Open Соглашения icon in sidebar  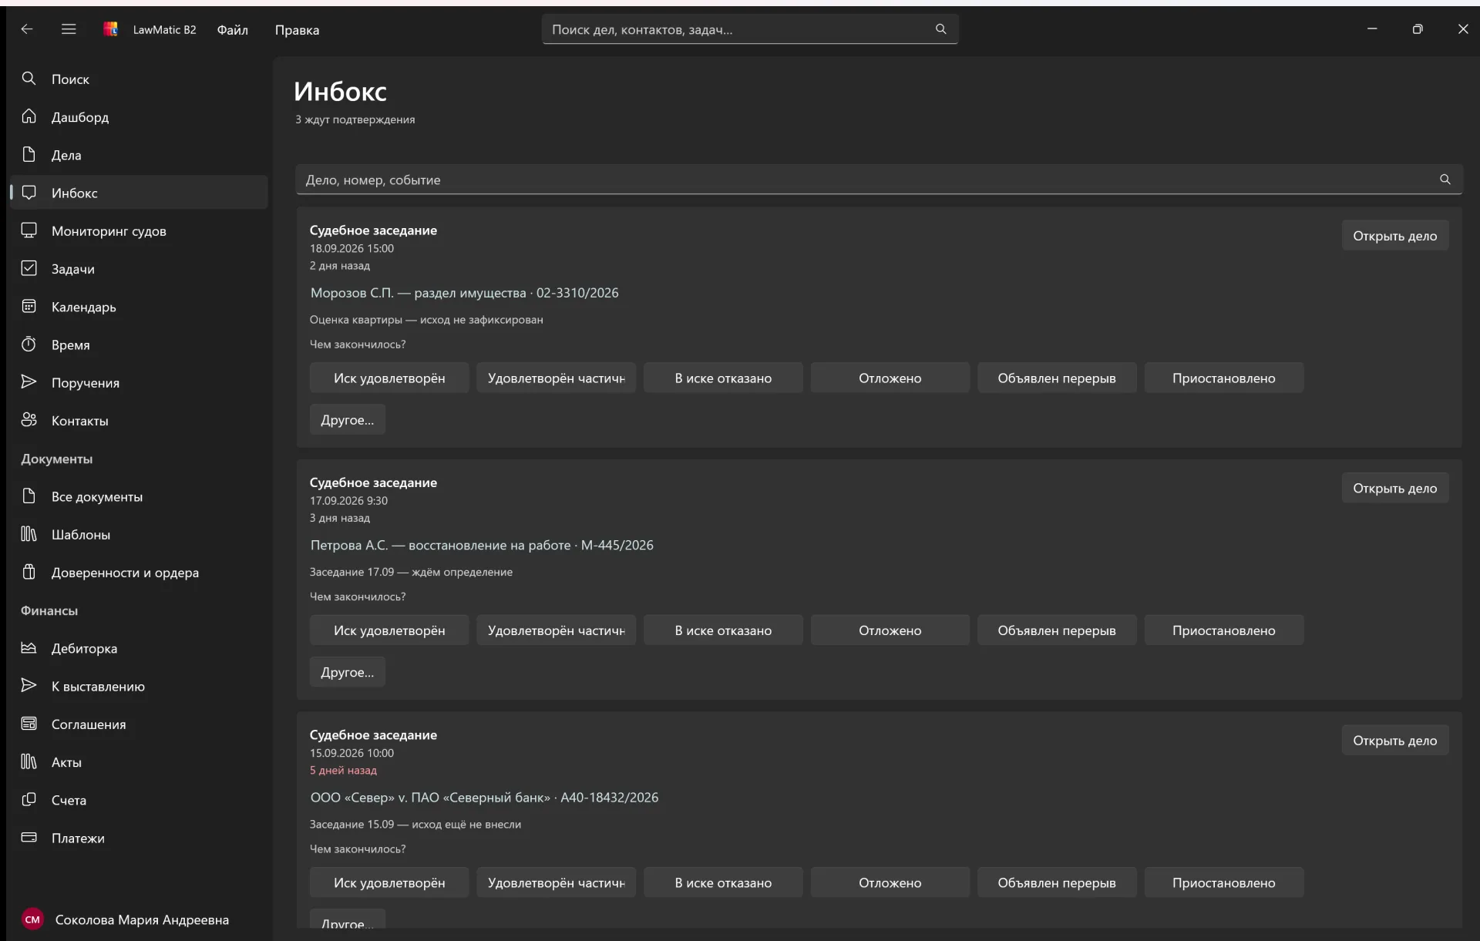(29, 724)
